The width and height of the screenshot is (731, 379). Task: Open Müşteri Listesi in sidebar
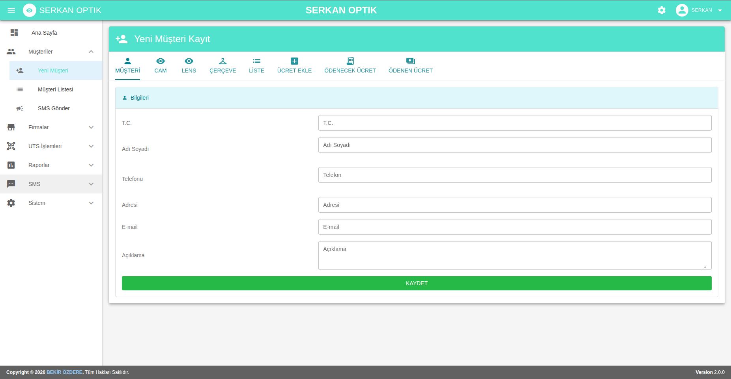[56, 89]
